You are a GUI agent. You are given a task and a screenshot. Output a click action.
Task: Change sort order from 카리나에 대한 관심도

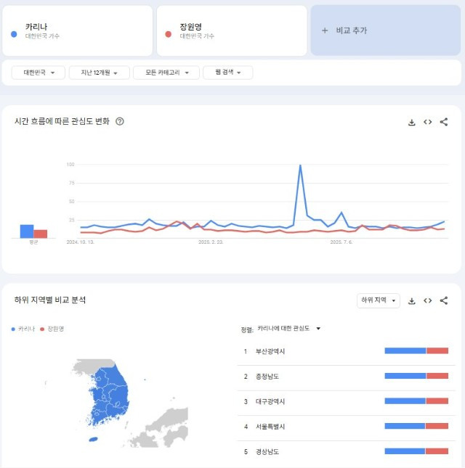[x=288, y=329]
